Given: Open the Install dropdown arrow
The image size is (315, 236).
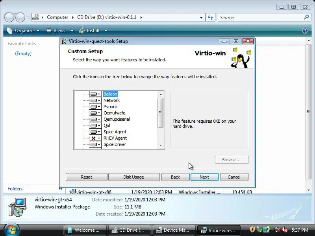Looking at the screenshot, I should pyautogui.click(x=106, y=31).
